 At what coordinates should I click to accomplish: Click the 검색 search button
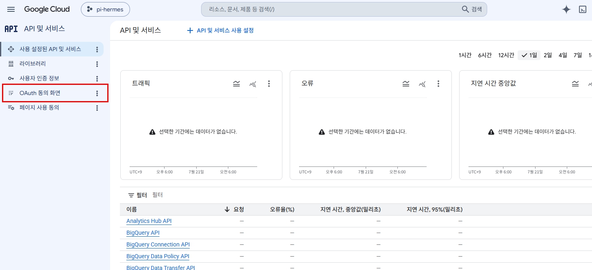pyautogui.click(x=472, y=9)
